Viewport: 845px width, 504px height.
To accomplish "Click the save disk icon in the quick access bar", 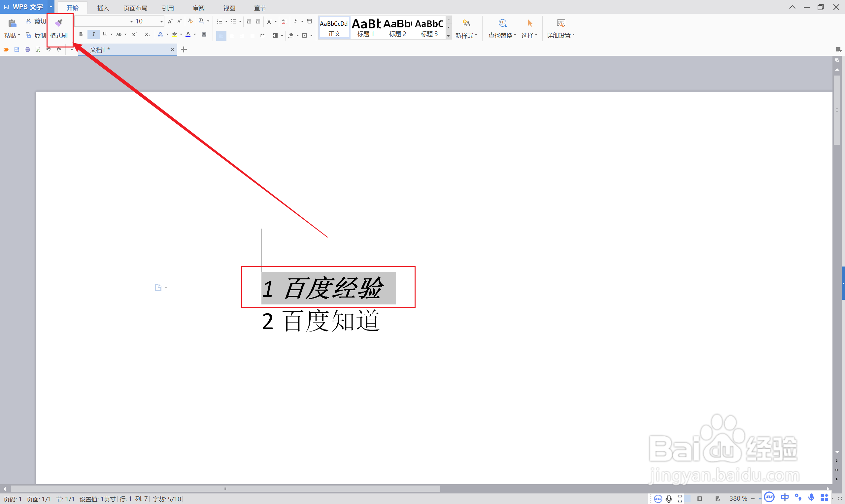I will tap(17, 49).
